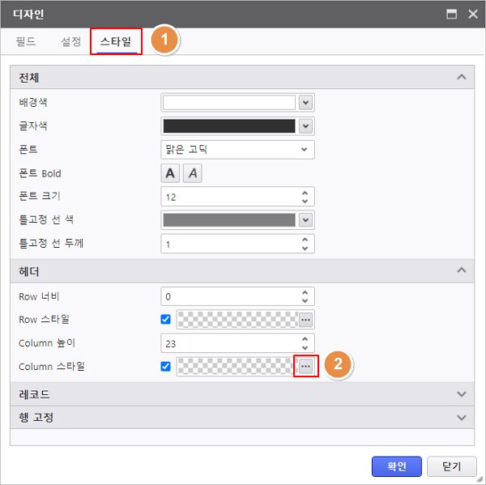This screenshot has height=485, width=486.
Task: Click the 확인 button
Action: coord(397,466)
